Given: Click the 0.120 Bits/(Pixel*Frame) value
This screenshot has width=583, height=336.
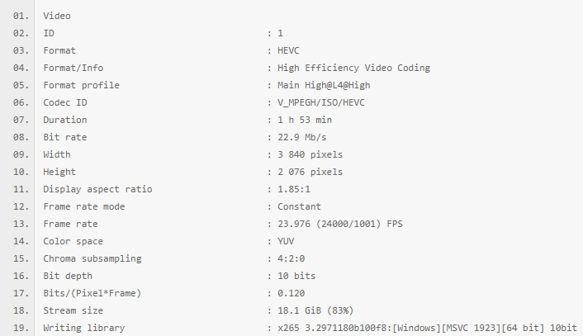Looking at the screenshot, I should (x=291, y=293).
